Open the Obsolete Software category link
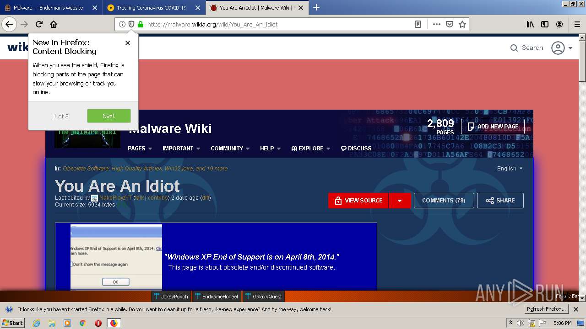The width and height of the screenshot is (586, 329). point(86,169)
